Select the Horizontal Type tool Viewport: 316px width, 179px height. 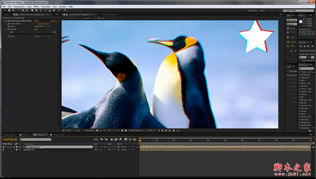41,10
